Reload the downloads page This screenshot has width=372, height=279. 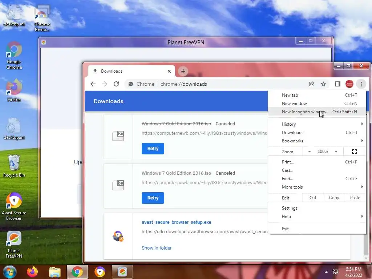coord(116,84)
